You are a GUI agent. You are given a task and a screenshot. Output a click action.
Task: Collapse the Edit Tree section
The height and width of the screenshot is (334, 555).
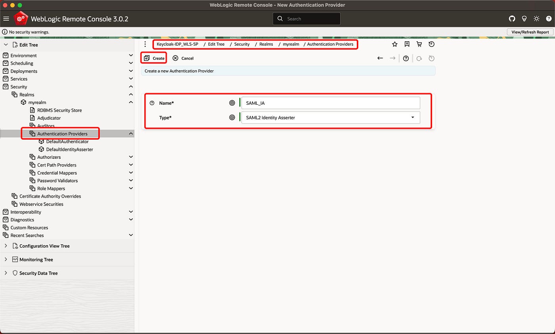[x=6, y=45]
